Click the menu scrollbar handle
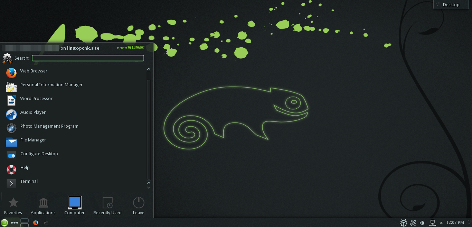 149,129
